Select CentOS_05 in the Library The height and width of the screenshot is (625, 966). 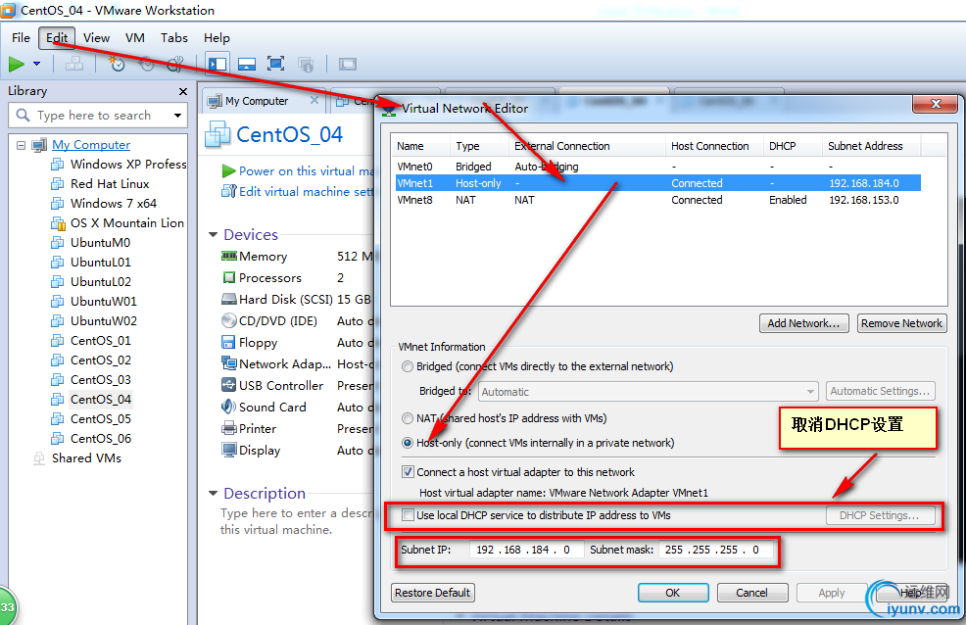click(100, 418)
